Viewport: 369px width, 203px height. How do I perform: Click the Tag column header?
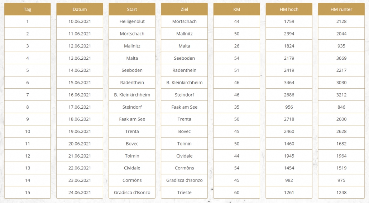pyautogui.click(x=28, y=9)
